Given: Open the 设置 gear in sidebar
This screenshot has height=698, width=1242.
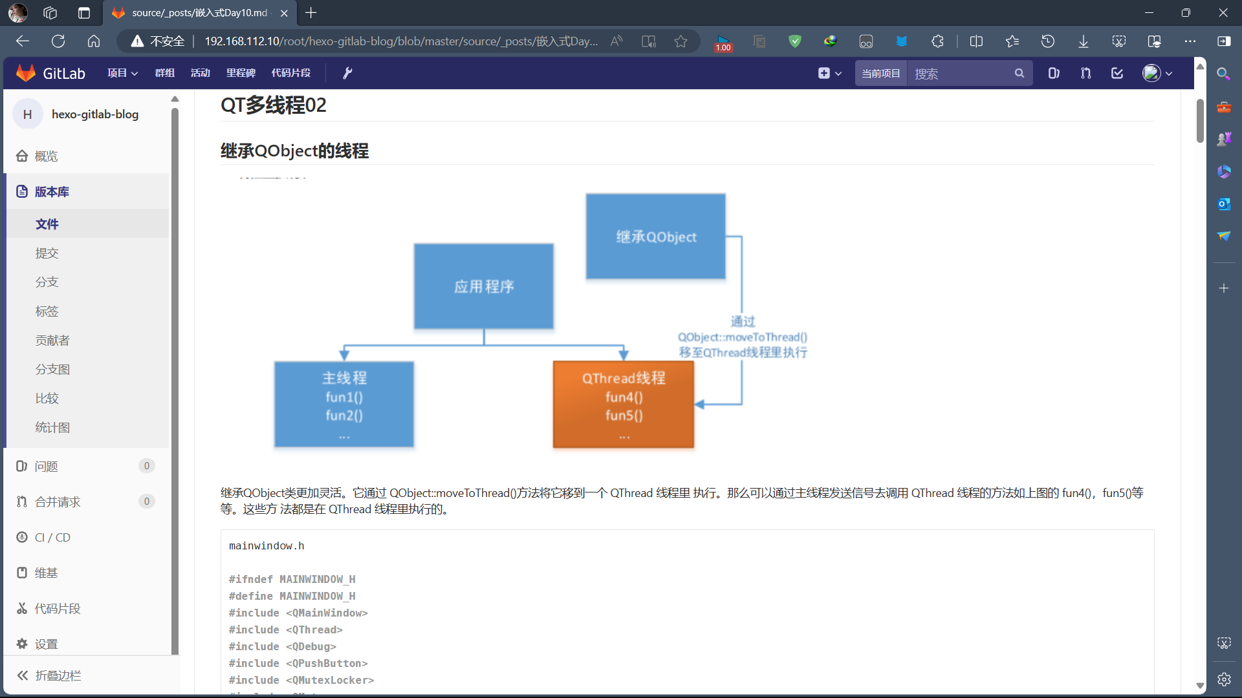Looking at the screenshot, I should [x=45, y=644].
